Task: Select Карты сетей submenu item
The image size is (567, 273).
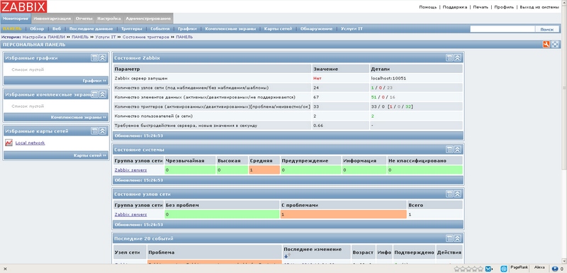Action: point(278,28)
